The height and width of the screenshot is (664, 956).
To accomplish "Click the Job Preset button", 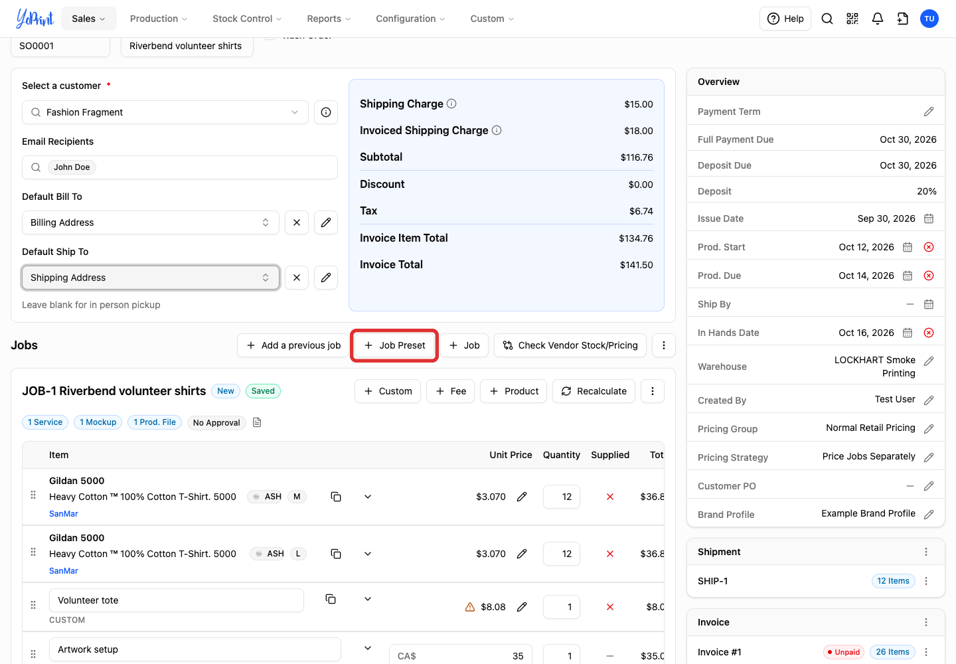I will pyautogui.click(x=394, y=345).
